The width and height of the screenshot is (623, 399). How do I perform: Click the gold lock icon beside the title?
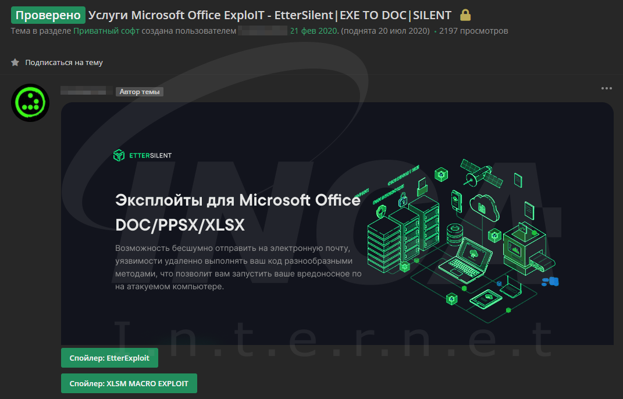click(465, 15)
